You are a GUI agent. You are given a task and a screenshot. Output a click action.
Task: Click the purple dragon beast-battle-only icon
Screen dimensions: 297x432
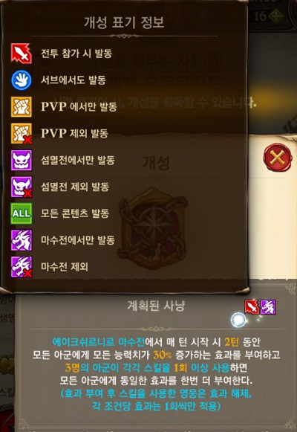pyautogui.click(x=22, y=240)
